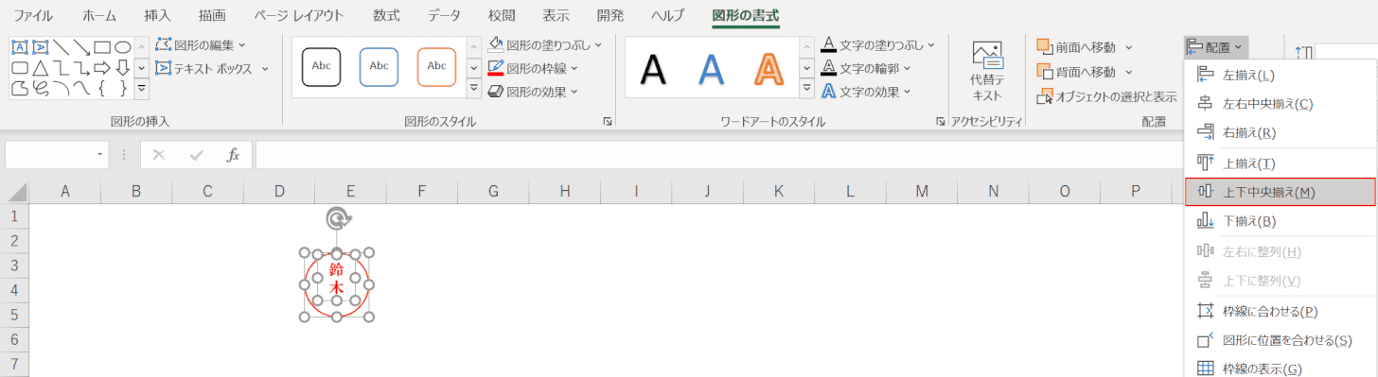This screenshot has width=1378, height=377.
Task: Select the oval shape
Action: point(122,46)
